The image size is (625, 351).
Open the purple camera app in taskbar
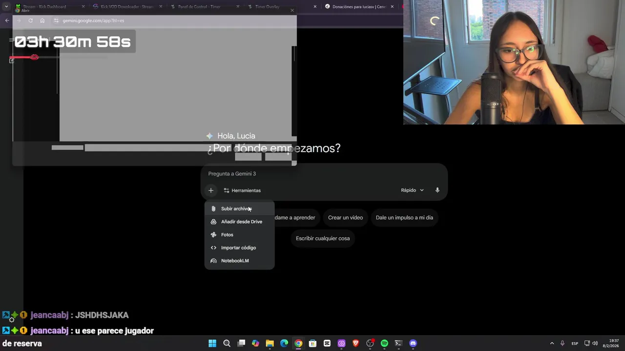click(x=341, y=343)
